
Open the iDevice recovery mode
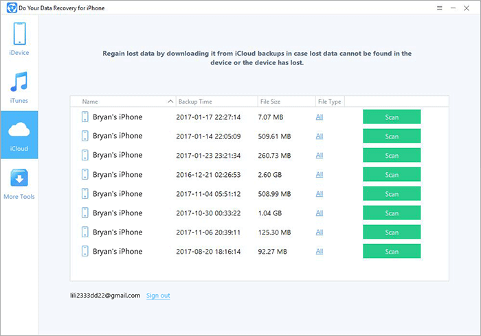(x=19, y=39)
